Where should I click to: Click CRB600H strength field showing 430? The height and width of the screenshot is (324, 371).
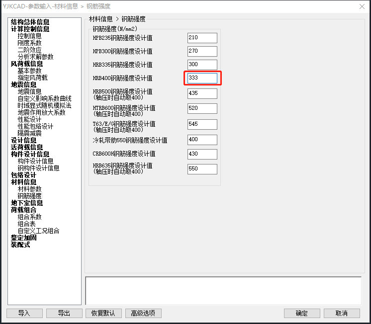pyautogui.click(x=202, y=154)
